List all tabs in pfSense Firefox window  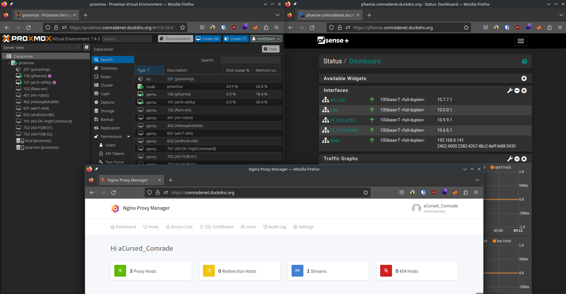click(x=561, y=15)
